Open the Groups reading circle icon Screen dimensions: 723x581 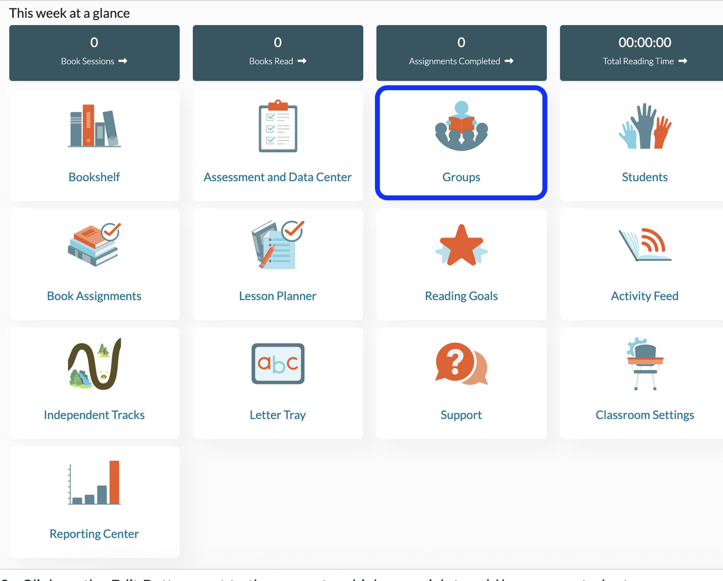pyautogui.click(x=461, y=126)
